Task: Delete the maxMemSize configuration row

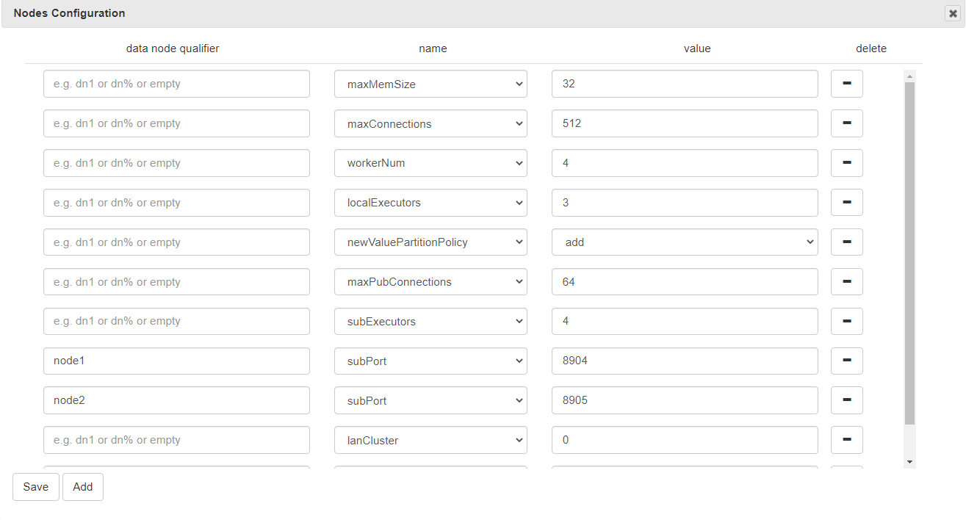Action: [846, 84]
